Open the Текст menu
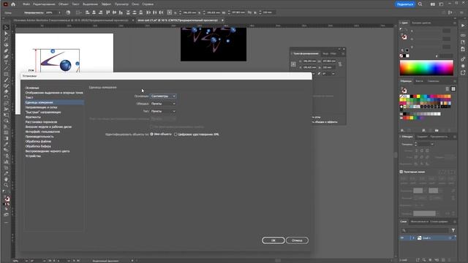 75,4
